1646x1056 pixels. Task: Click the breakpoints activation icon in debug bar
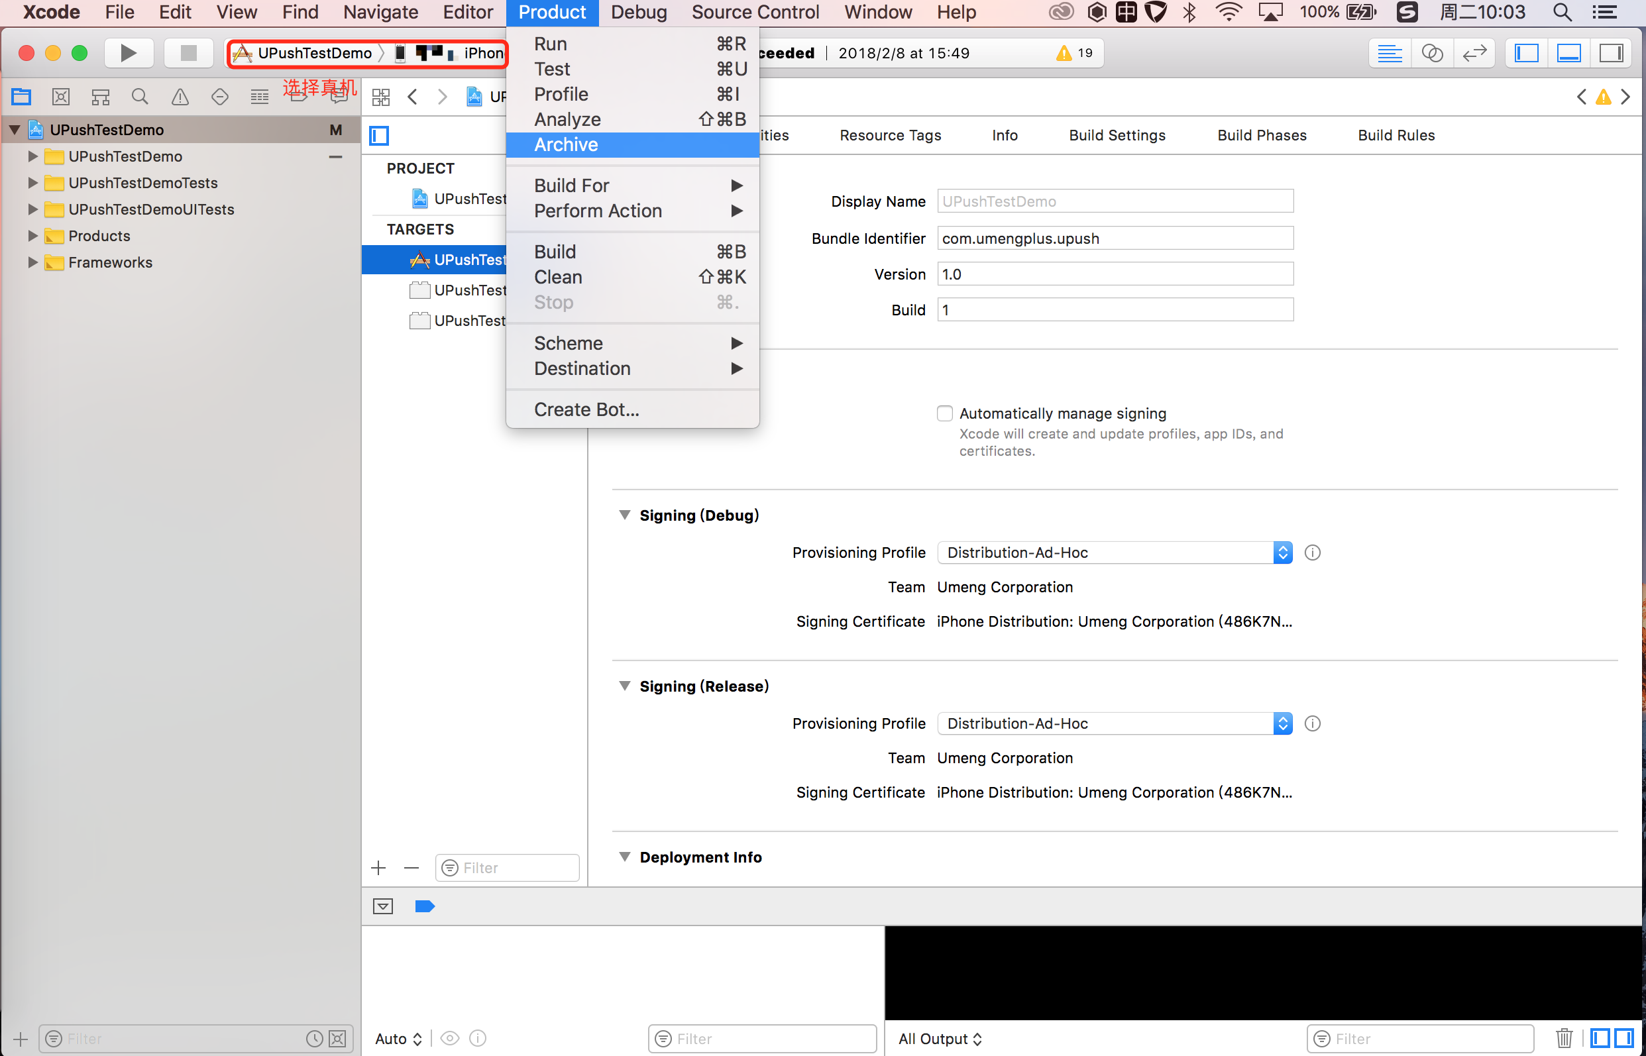coord(425,906)
